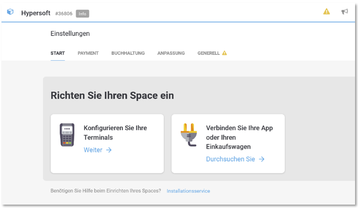
Task: Select the ANPASSUNG tab
Action: (171, 53)
